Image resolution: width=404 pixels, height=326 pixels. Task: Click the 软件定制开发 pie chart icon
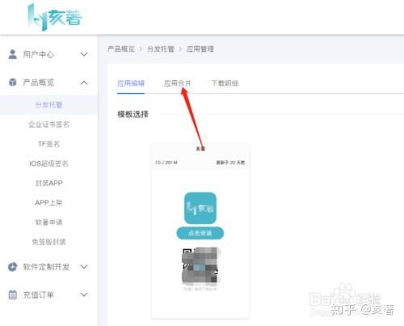pyautogui.click(x=12, y=267)
